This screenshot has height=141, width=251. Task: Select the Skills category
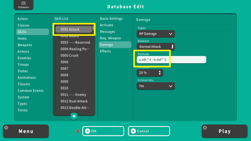pos(32,32)
